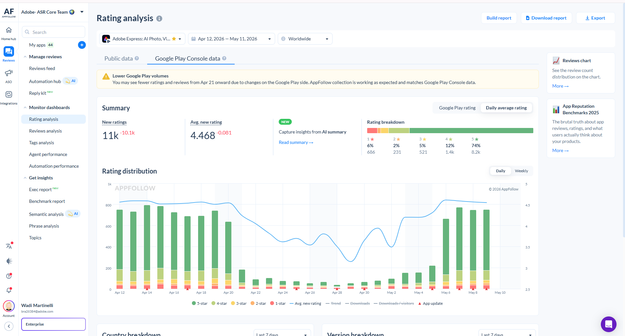Click the AI badge next to Semantic analysis
The width and height of the screenshot is (625, 336).
click(73, 214)
